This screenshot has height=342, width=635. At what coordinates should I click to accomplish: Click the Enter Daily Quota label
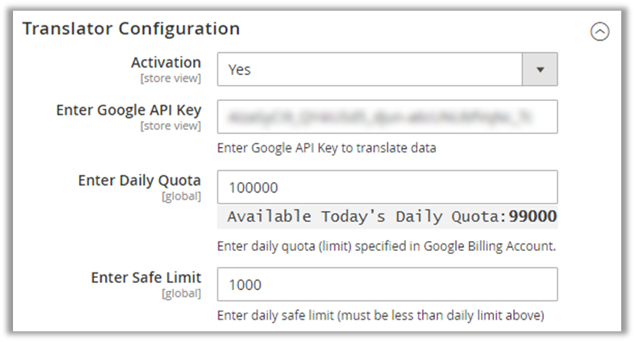point(139,181)
